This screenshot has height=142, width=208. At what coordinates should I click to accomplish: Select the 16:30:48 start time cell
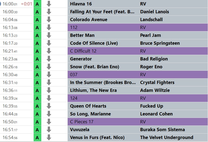pos(10,75)
